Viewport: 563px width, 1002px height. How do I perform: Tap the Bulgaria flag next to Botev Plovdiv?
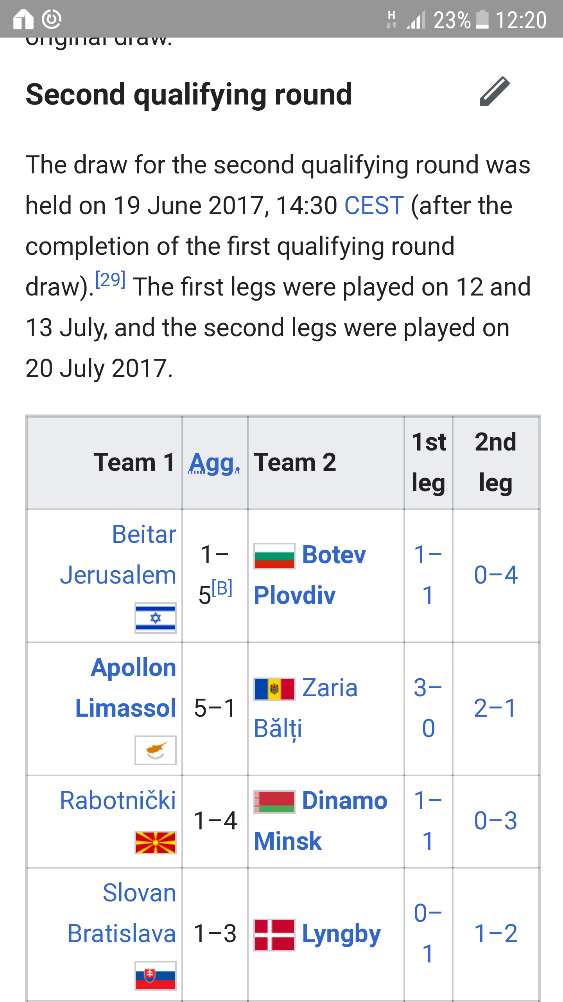tap(274, 556)
